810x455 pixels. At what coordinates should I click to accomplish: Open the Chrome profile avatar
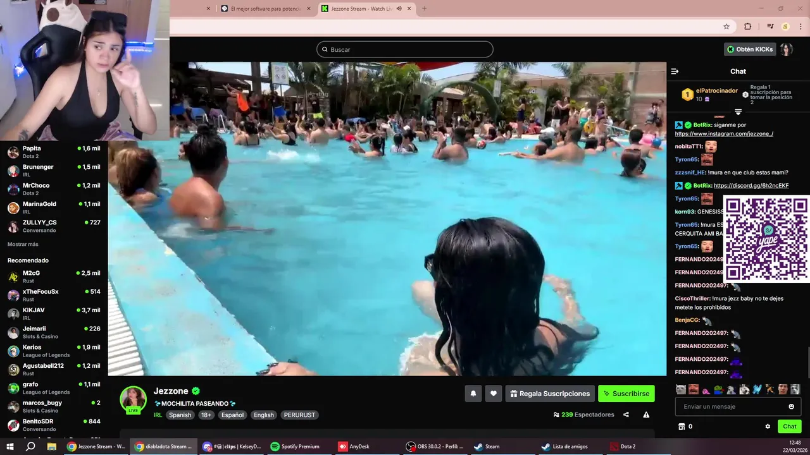point(785,27)
